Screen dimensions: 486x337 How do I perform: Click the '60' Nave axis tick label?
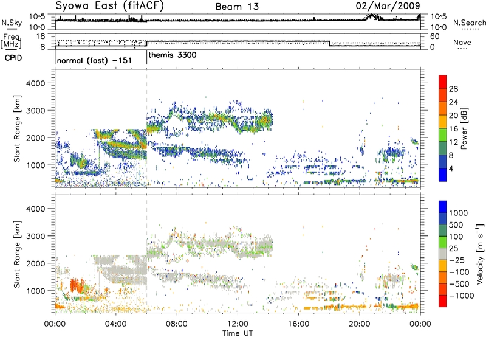(x=435, y=36)
